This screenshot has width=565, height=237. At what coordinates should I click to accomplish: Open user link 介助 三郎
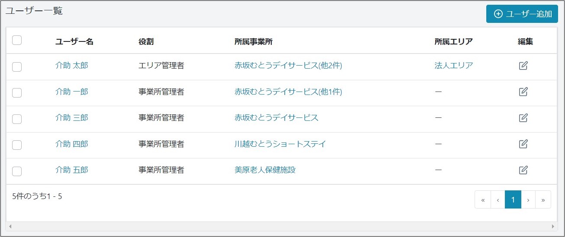[x=71, y=118]
